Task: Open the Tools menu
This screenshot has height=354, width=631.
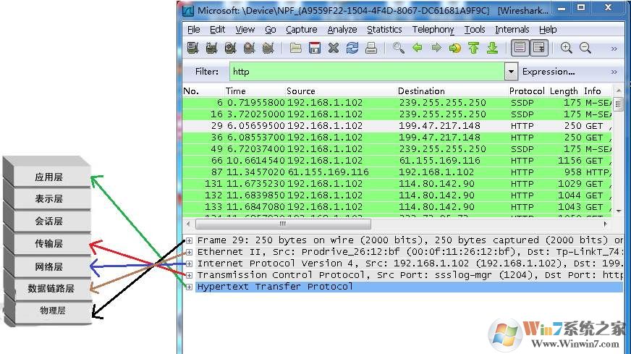Action: click(475, 30)
